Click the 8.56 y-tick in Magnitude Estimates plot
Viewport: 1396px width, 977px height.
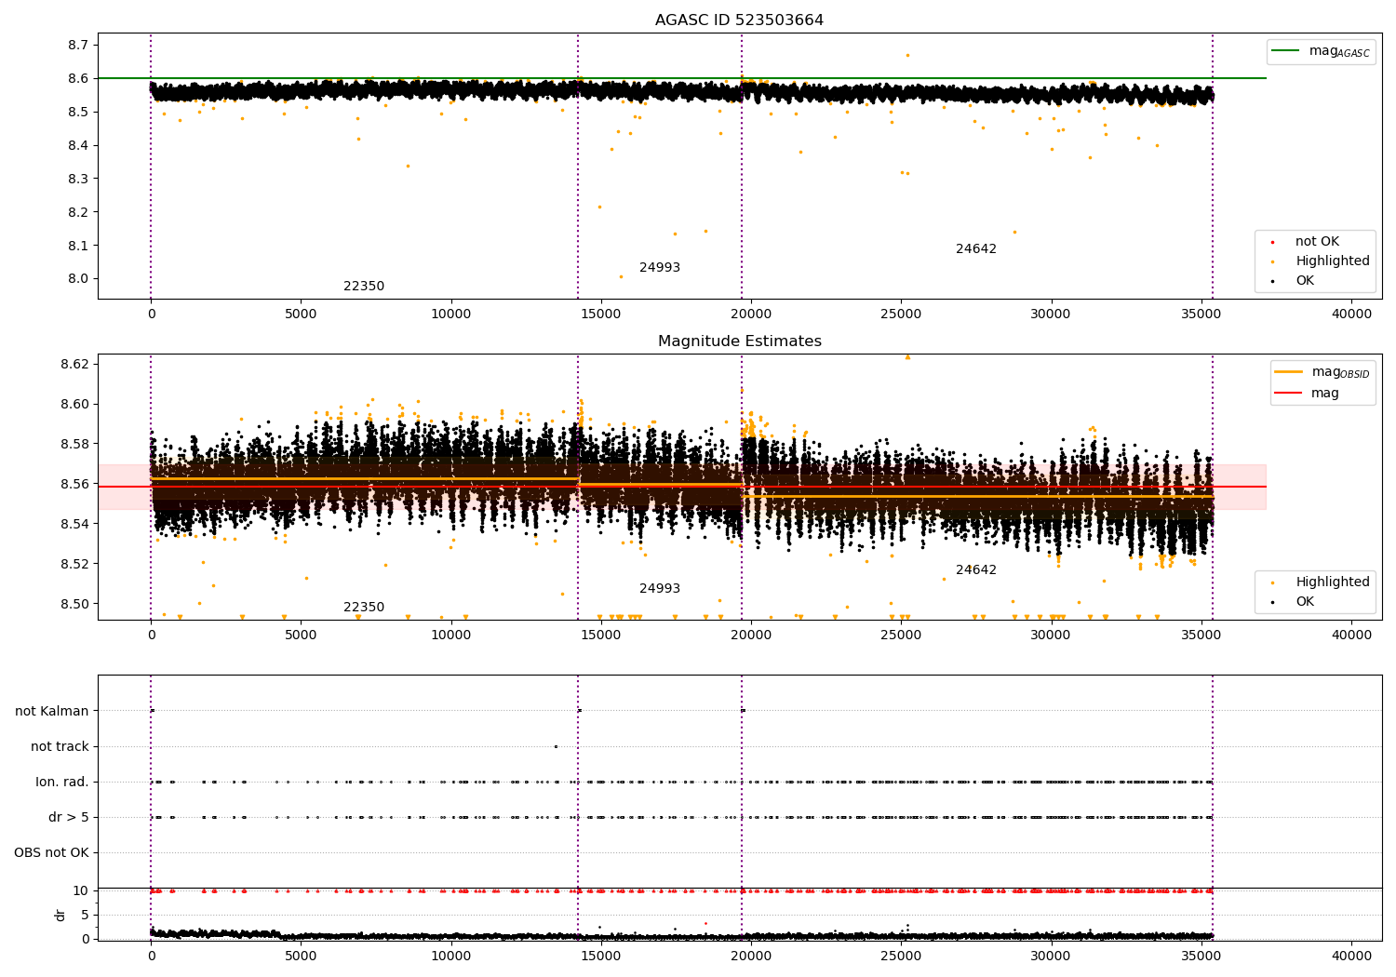[x=74, y=484]
